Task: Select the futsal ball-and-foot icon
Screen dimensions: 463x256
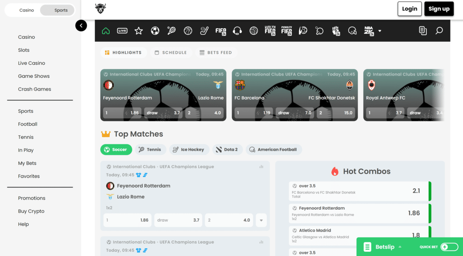Action: pos(303,31)
